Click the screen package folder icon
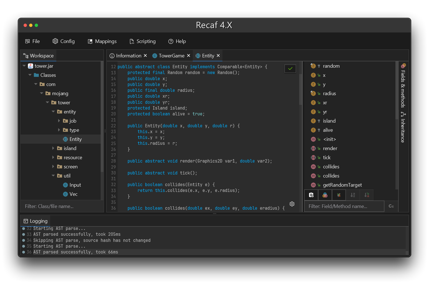This screenshot has width=429, height=284. (x=60, y=167)
